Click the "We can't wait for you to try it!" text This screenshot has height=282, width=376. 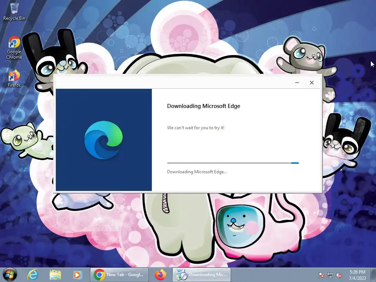(x=196, y=128)
